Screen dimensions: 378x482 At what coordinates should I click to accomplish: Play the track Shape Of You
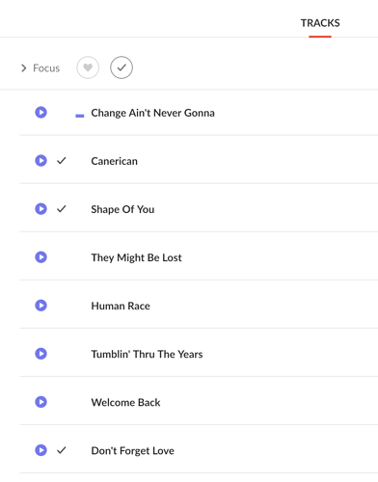pos(40,209)
